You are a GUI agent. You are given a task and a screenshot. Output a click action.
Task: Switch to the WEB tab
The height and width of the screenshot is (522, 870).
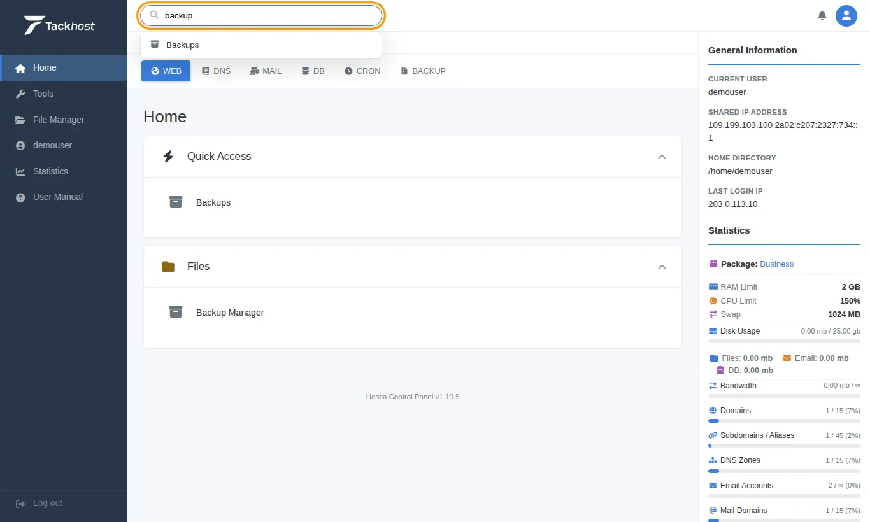click(166, 71)
